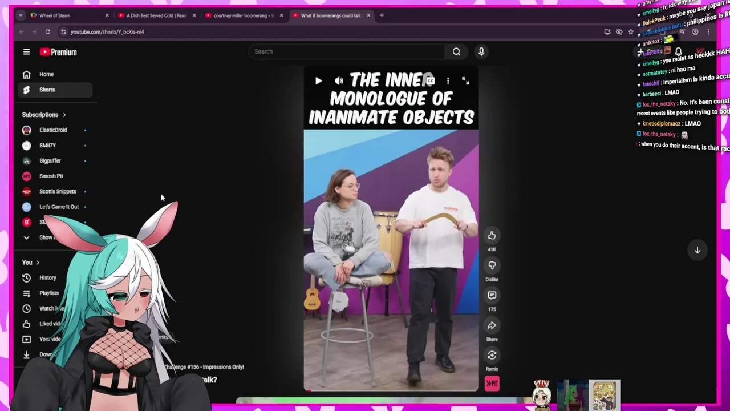The width and height of the screenshot is (730, 411).
Task: Click the search magnifier button
Action: 456,51
